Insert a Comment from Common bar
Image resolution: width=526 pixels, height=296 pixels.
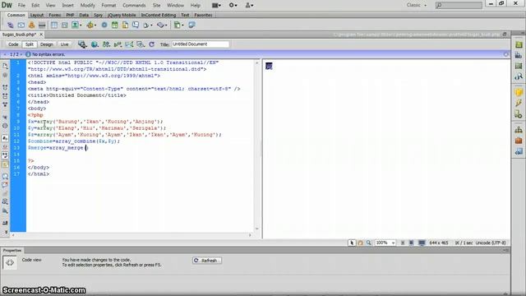coord(136,25)
